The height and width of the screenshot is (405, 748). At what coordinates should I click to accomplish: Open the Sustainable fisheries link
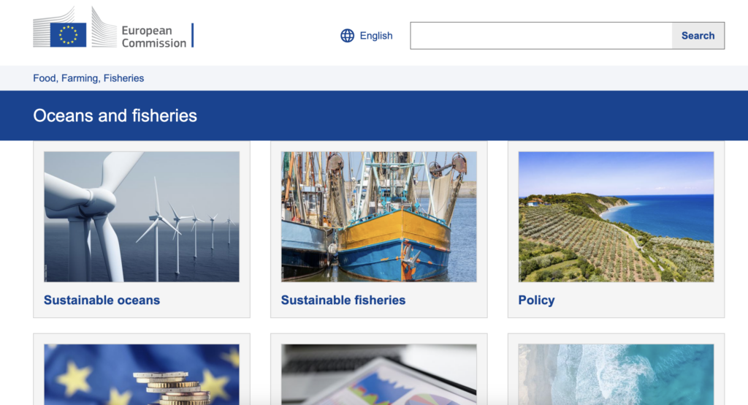pyautogui.click(x=343, y=300)
